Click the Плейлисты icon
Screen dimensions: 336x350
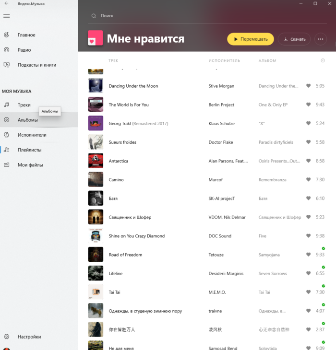click(6, 150)
